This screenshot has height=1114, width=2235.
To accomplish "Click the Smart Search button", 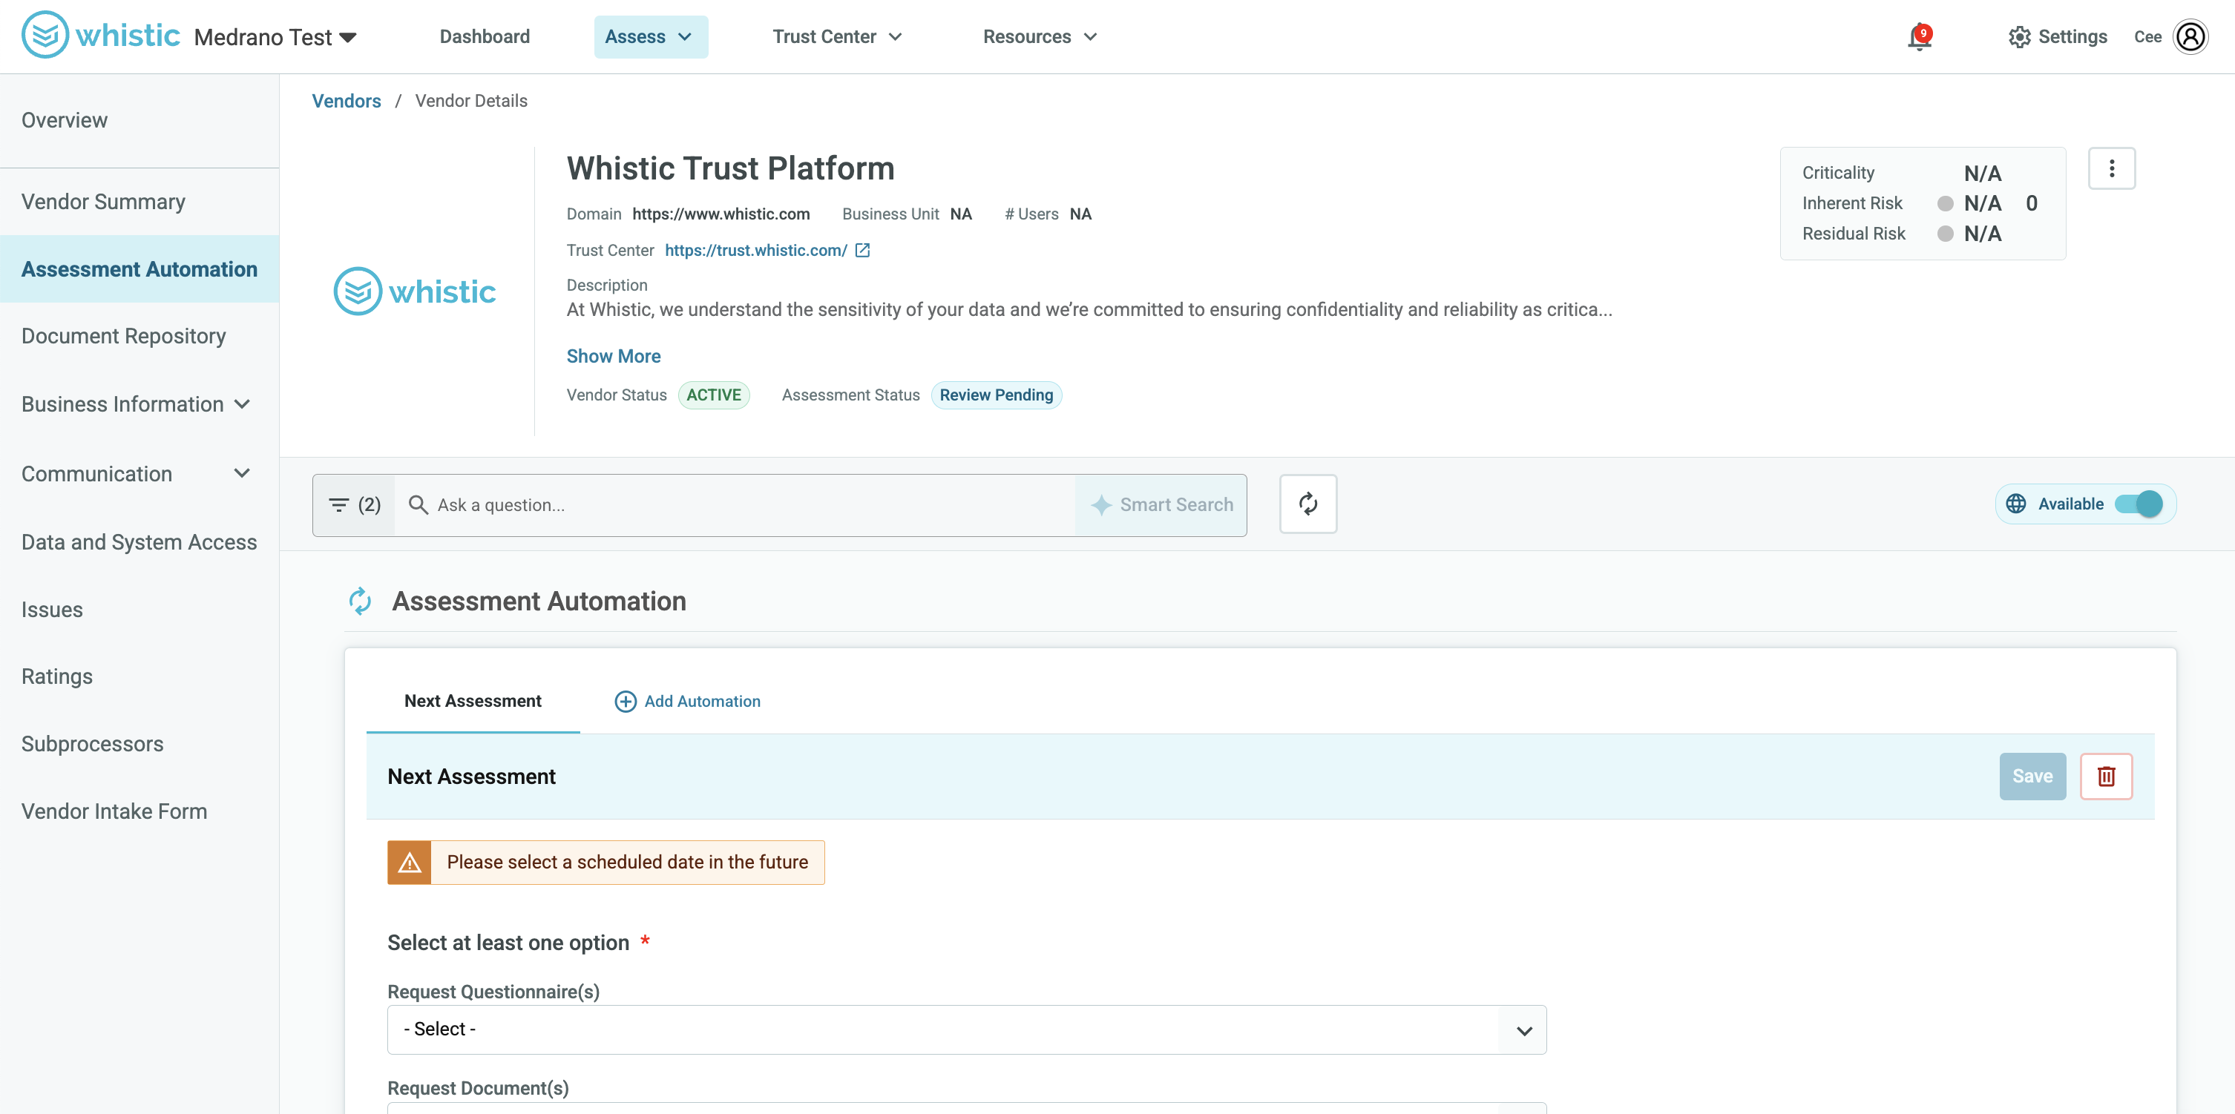I will (x=1161, y=504).
